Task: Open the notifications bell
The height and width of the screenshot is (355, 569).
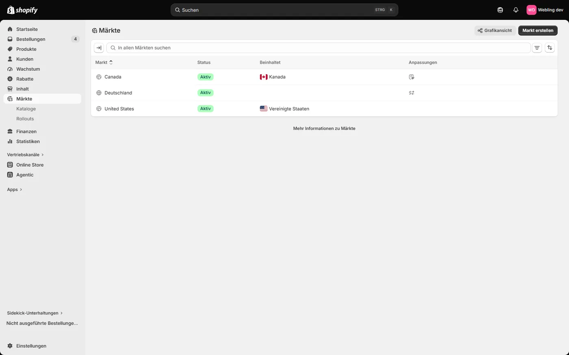Action: [516, 10]
